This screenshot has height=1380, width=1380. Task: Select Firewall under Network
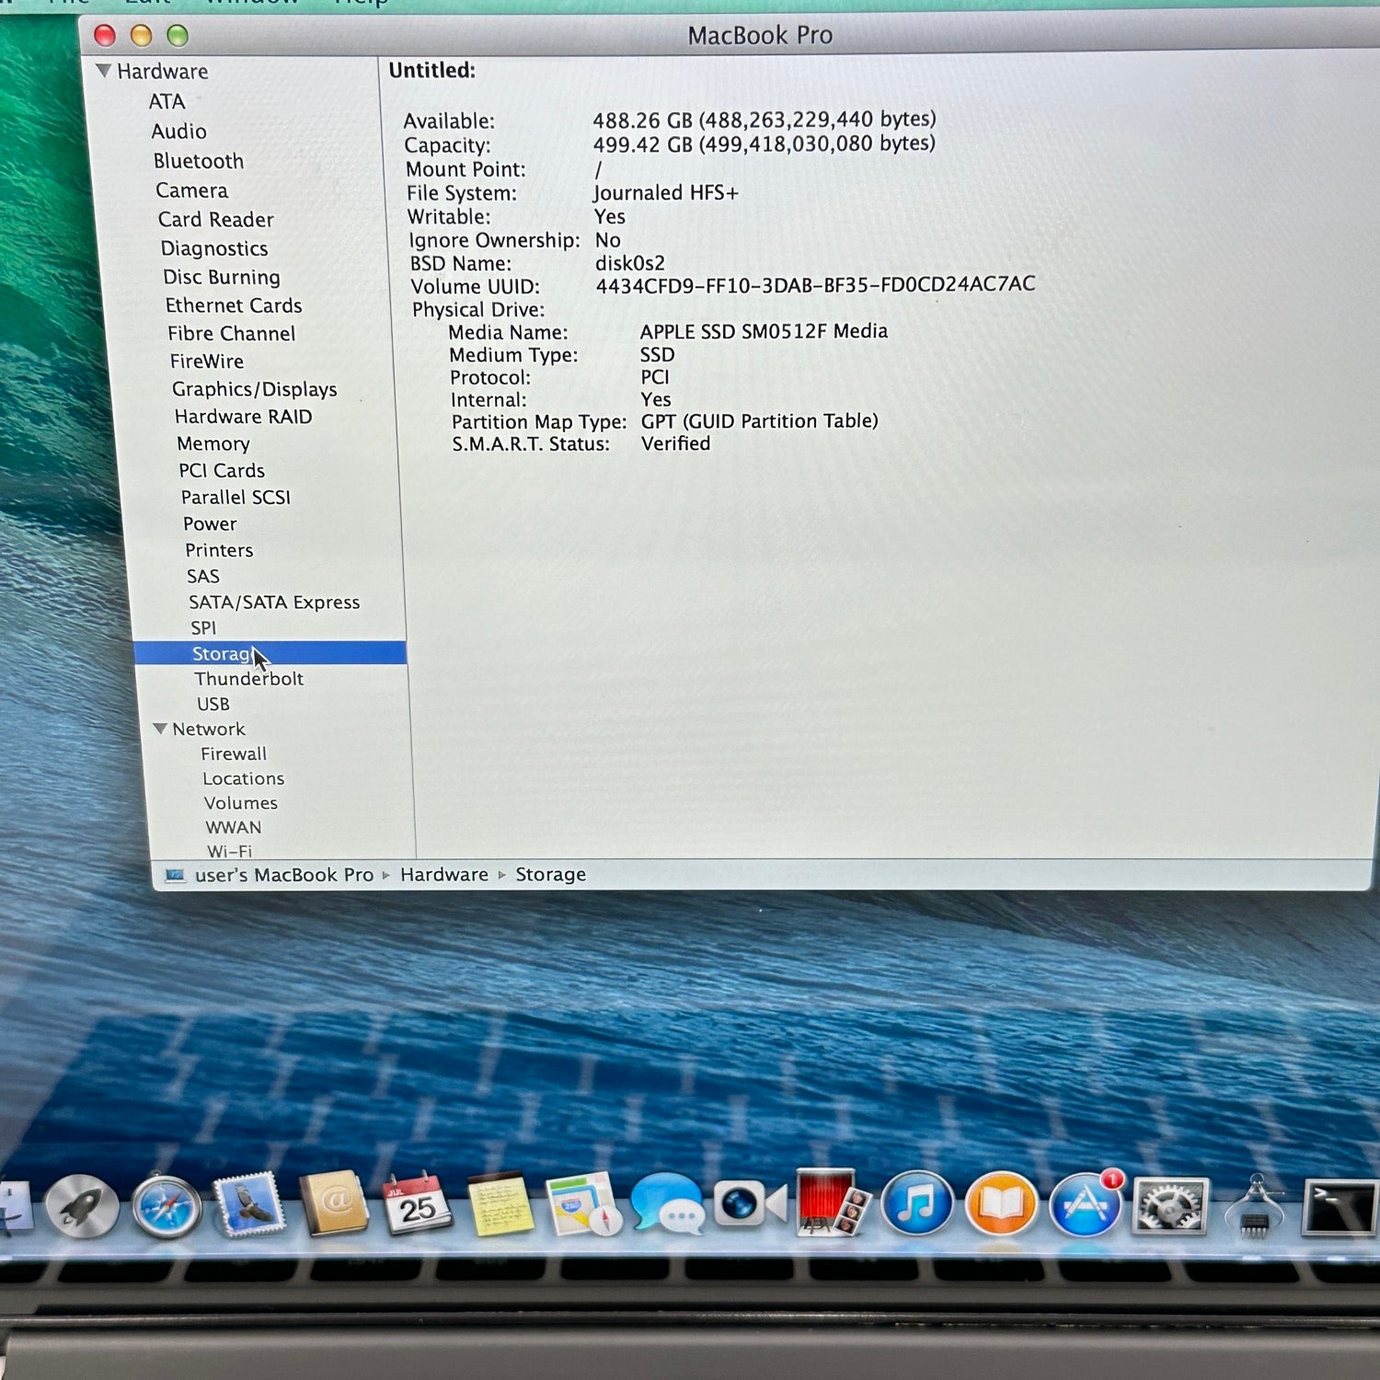coord(234,753)
